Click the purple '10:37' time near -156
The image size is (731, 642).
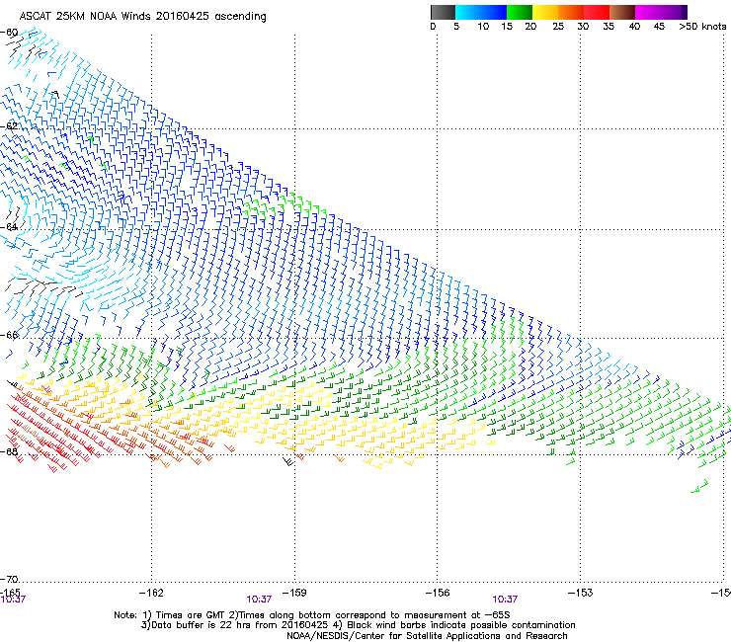(x=505, y=600)
